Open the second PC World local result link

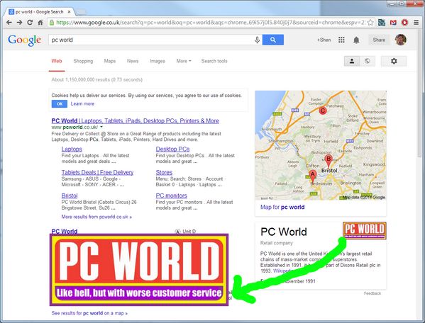65,232
